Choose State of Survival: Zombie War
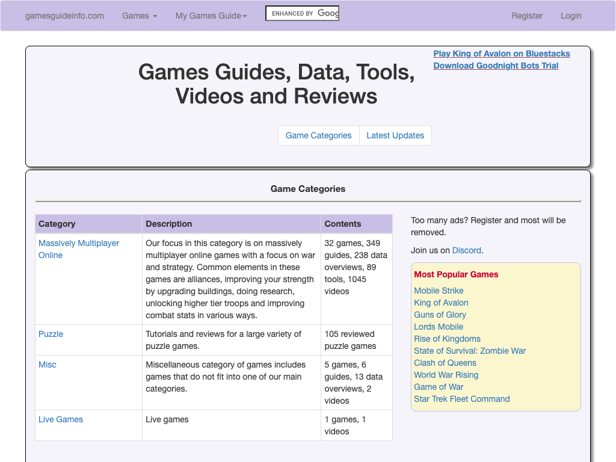Viewport: 616px width, 462px height. coord(470,351)
